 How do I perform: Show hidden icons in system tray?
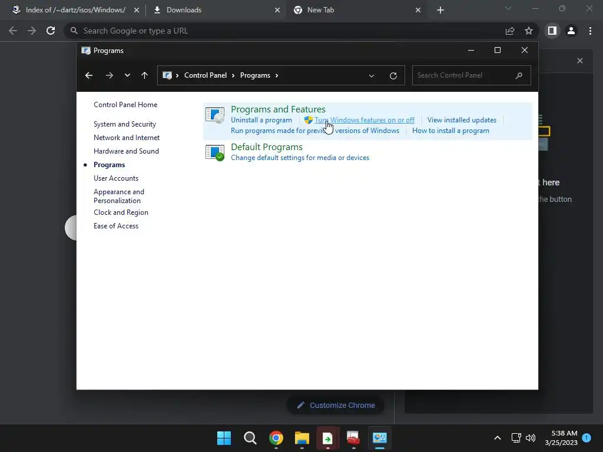(x=497, y=438)
